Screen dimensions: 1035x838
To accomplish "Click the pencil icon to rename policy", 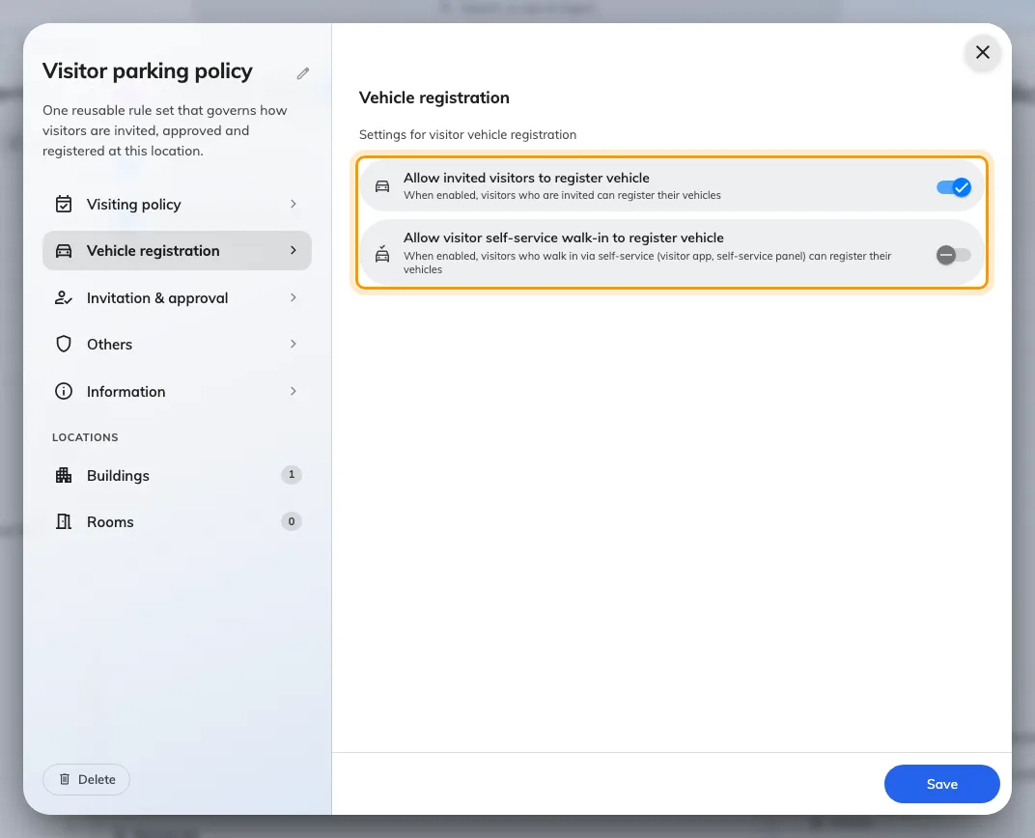I will pyautogui.click(x=303, y=73).
